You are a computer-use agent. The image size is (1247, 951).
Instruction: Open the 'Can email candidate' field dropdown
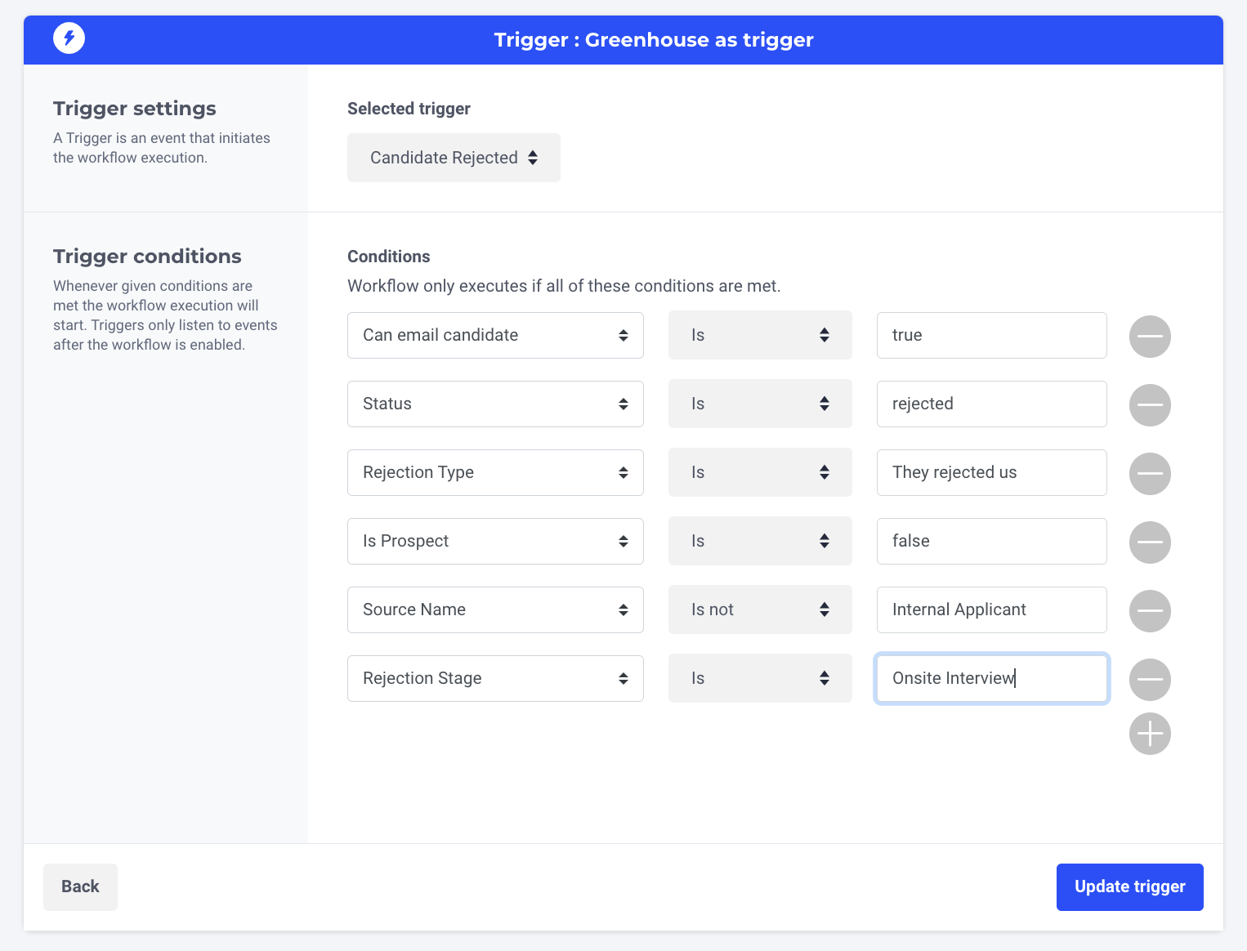[x=495, y=335]
